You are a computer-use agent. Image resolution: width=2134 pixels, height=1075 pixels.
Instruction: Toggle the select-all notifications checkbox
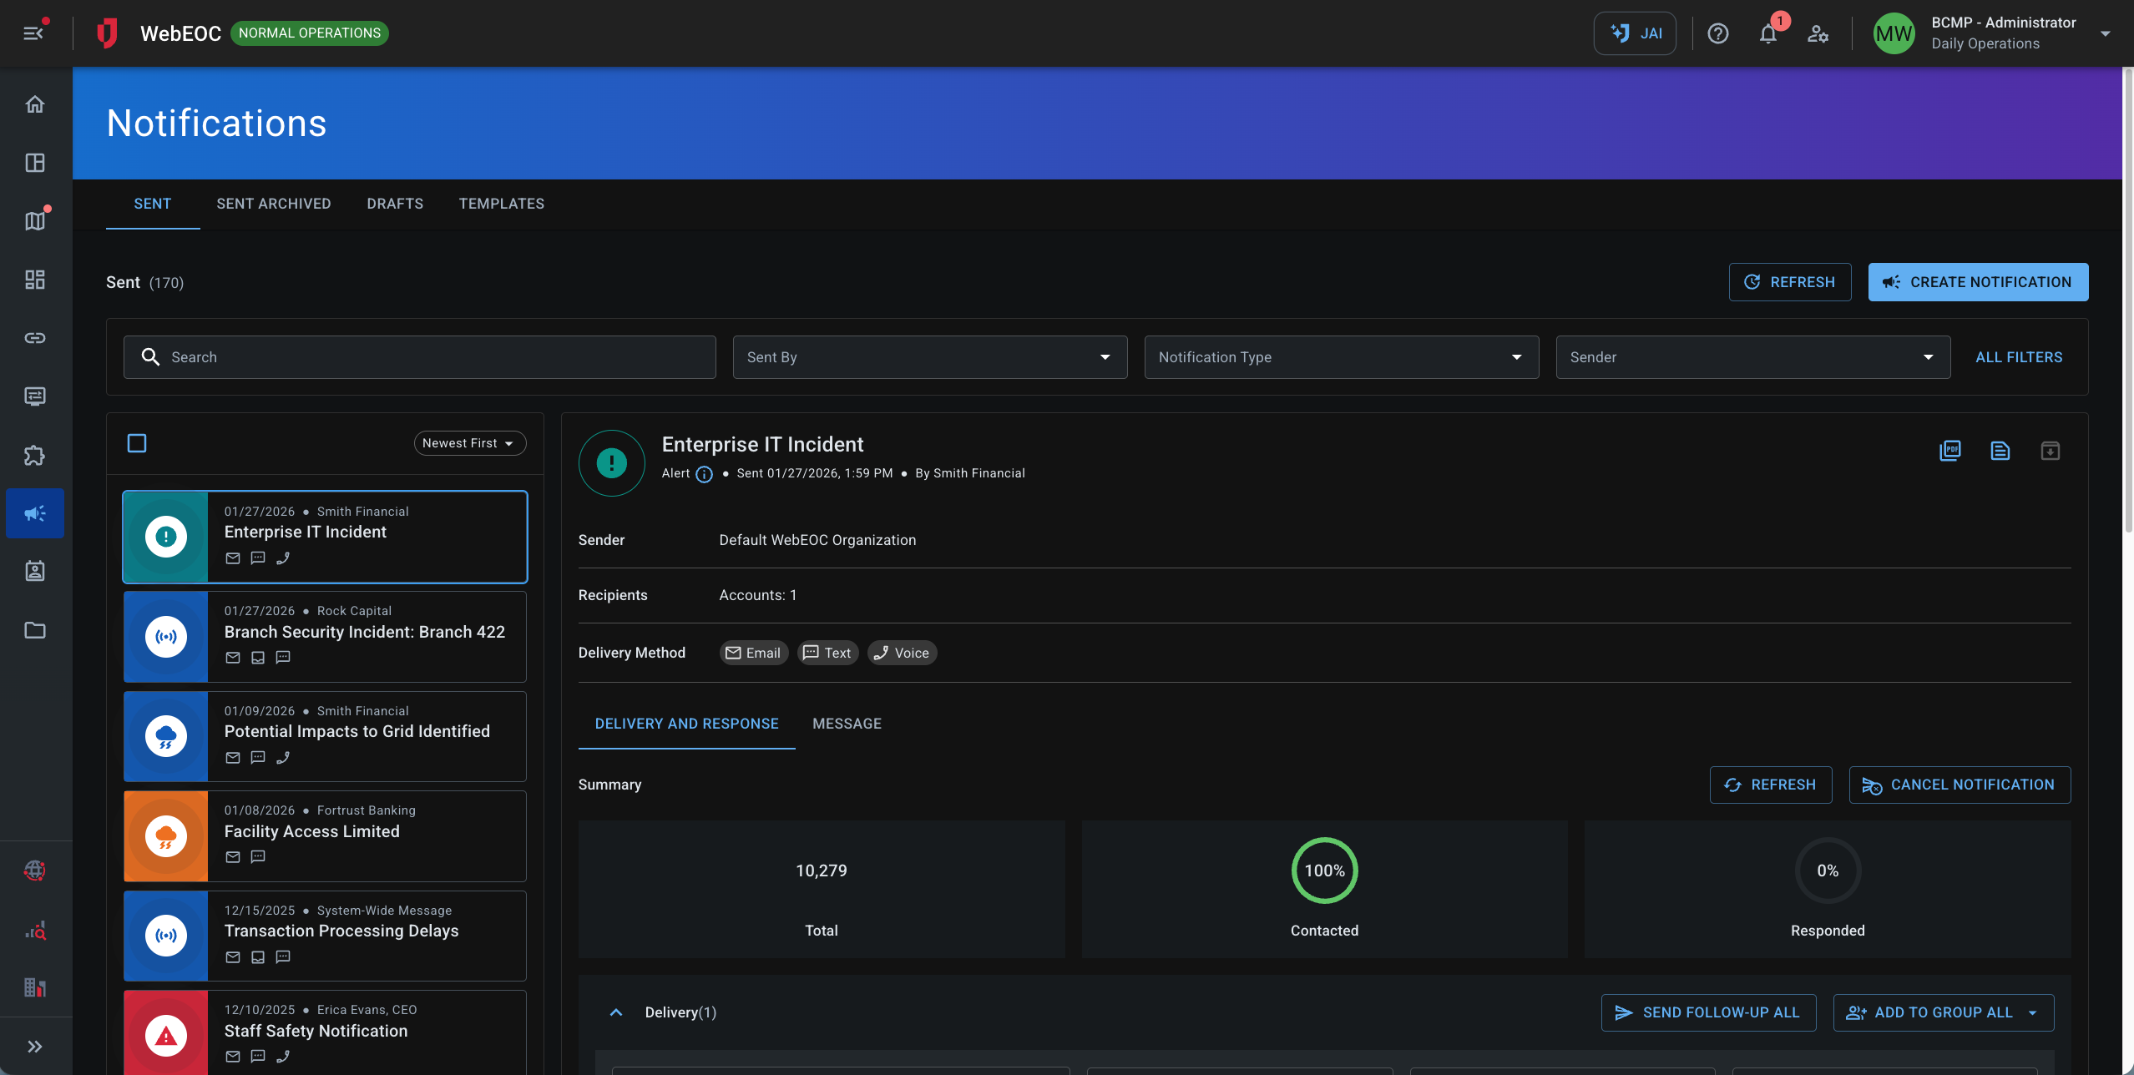(137, 443)
